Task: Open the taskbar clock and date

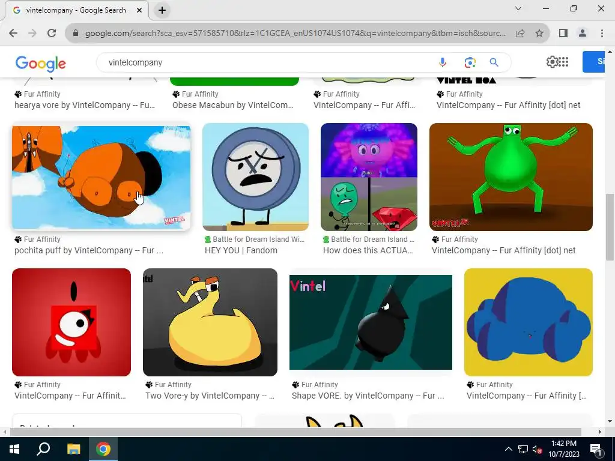Action: 563,449
